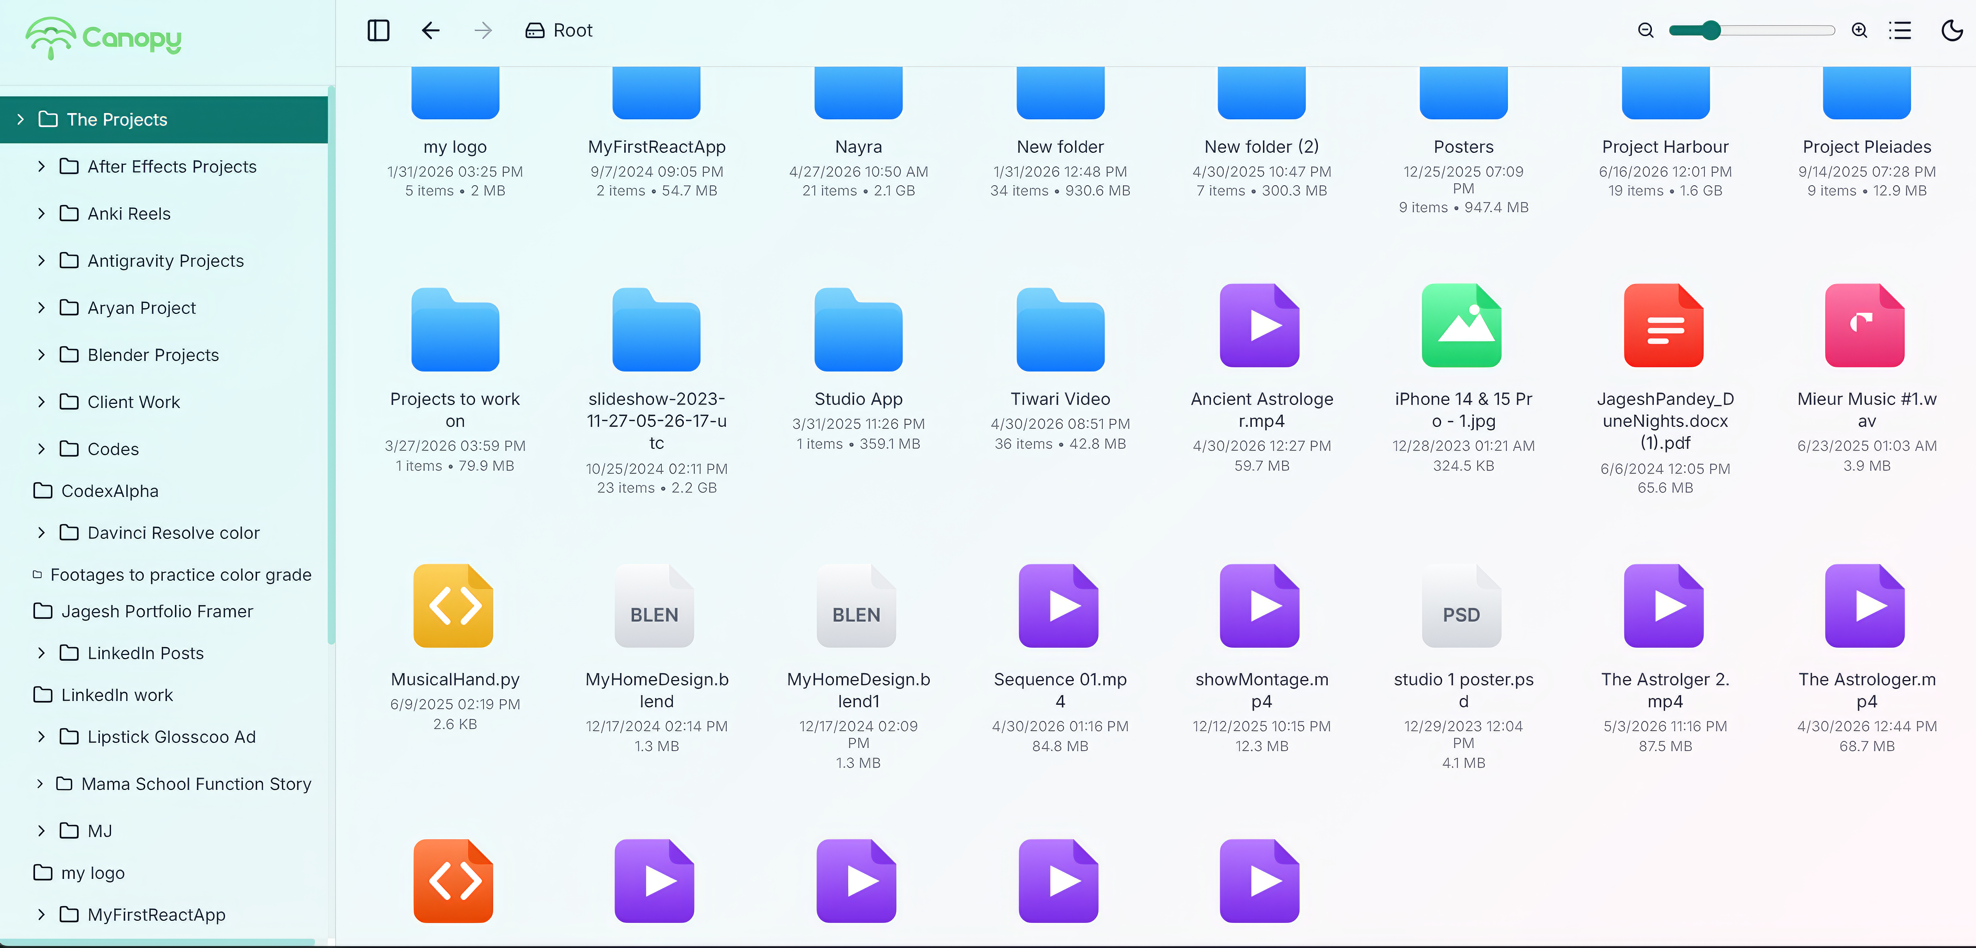Select MyHomeDesign.blend1 file icon

pyautogui.click(x=856, y=606)
